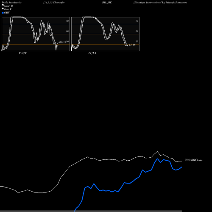Click the Fast K legend label

coord(8,9)
